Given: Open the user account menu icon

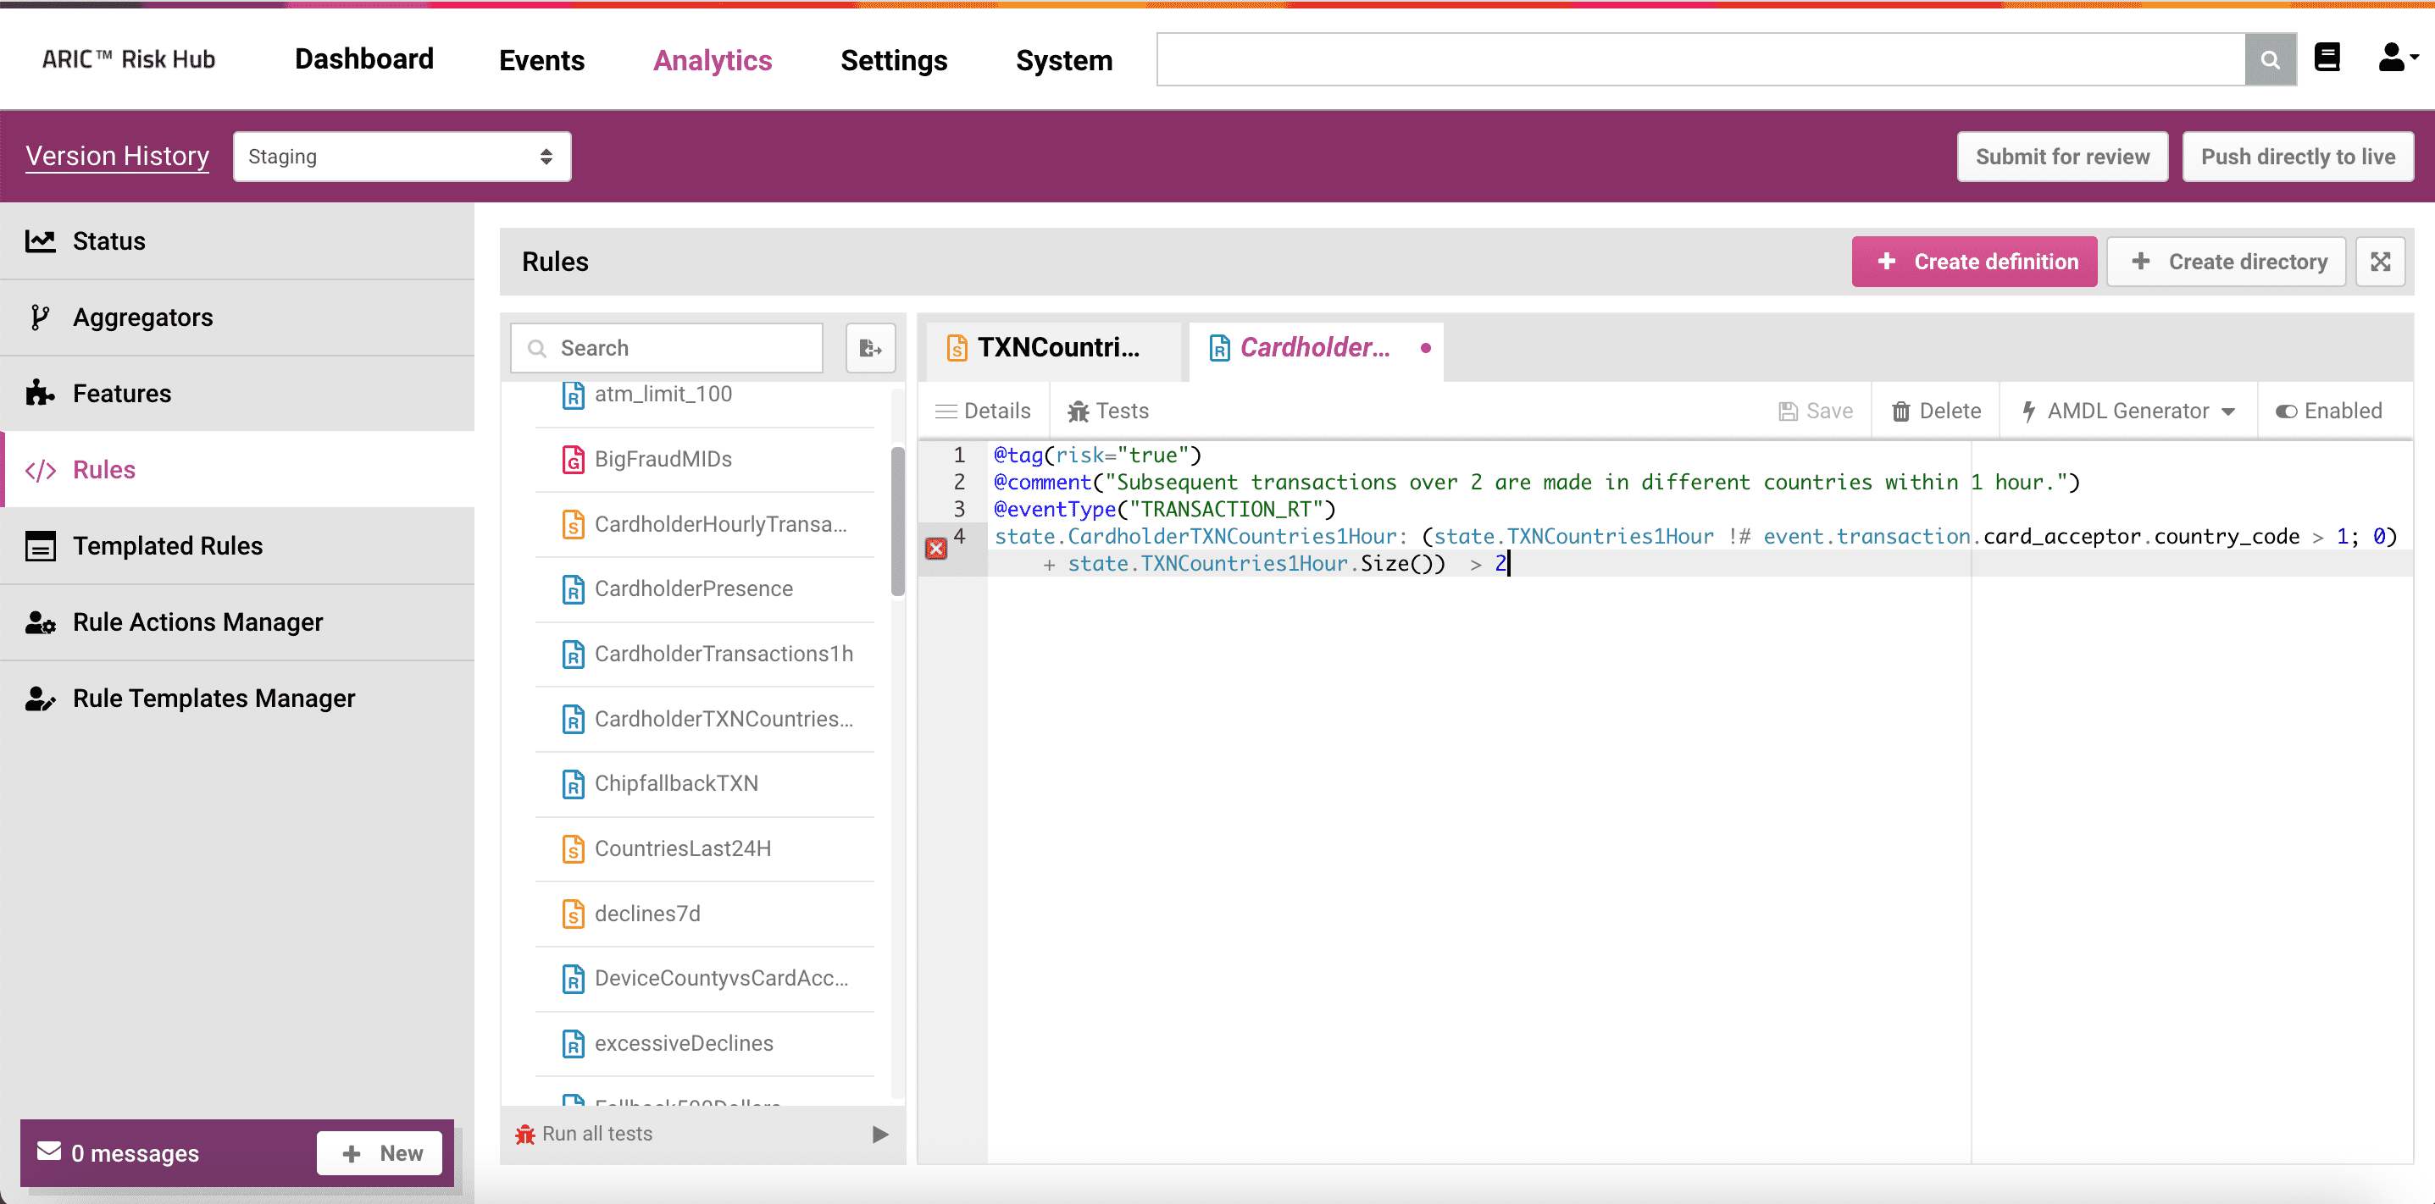Looking at the screenshot, I should pos(2397,58).
